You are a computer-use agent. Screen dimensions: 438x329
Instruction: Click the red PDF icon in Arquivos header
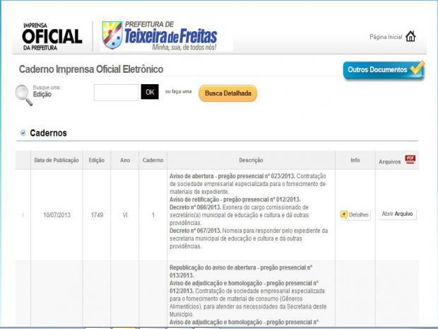click(x=410, y=159)
